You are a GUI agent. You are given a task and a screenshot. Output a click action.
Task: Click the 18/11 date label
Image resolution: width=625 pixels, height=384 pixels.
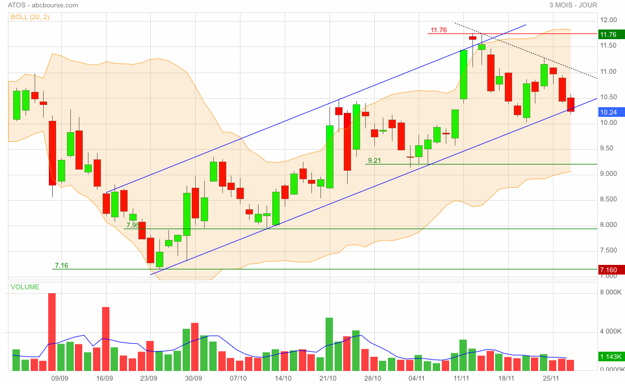pyautogui.click(x=506, y=378)
